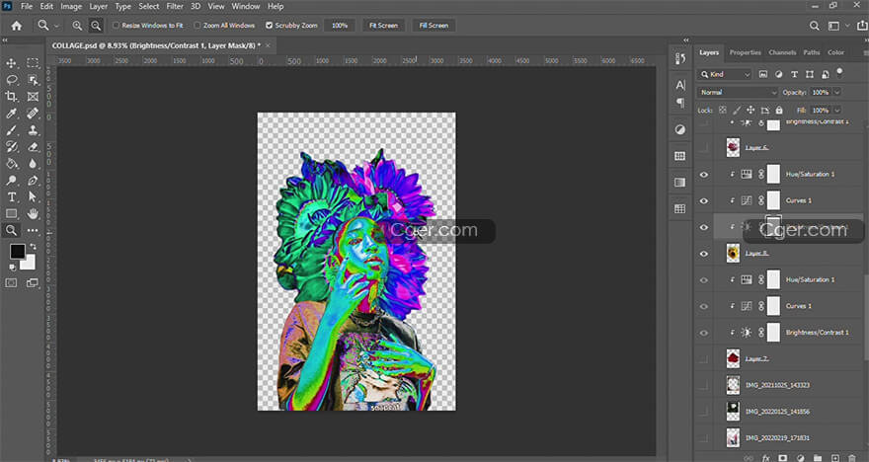The image size is (869, 462).
Task: Select the Dodge tool
Action: (11, 180)
